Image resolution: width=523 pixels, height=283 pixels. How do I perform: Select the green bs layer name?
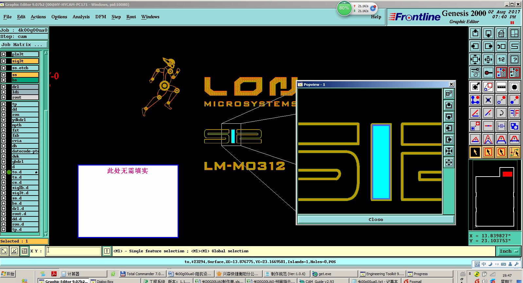pos(25,80)
